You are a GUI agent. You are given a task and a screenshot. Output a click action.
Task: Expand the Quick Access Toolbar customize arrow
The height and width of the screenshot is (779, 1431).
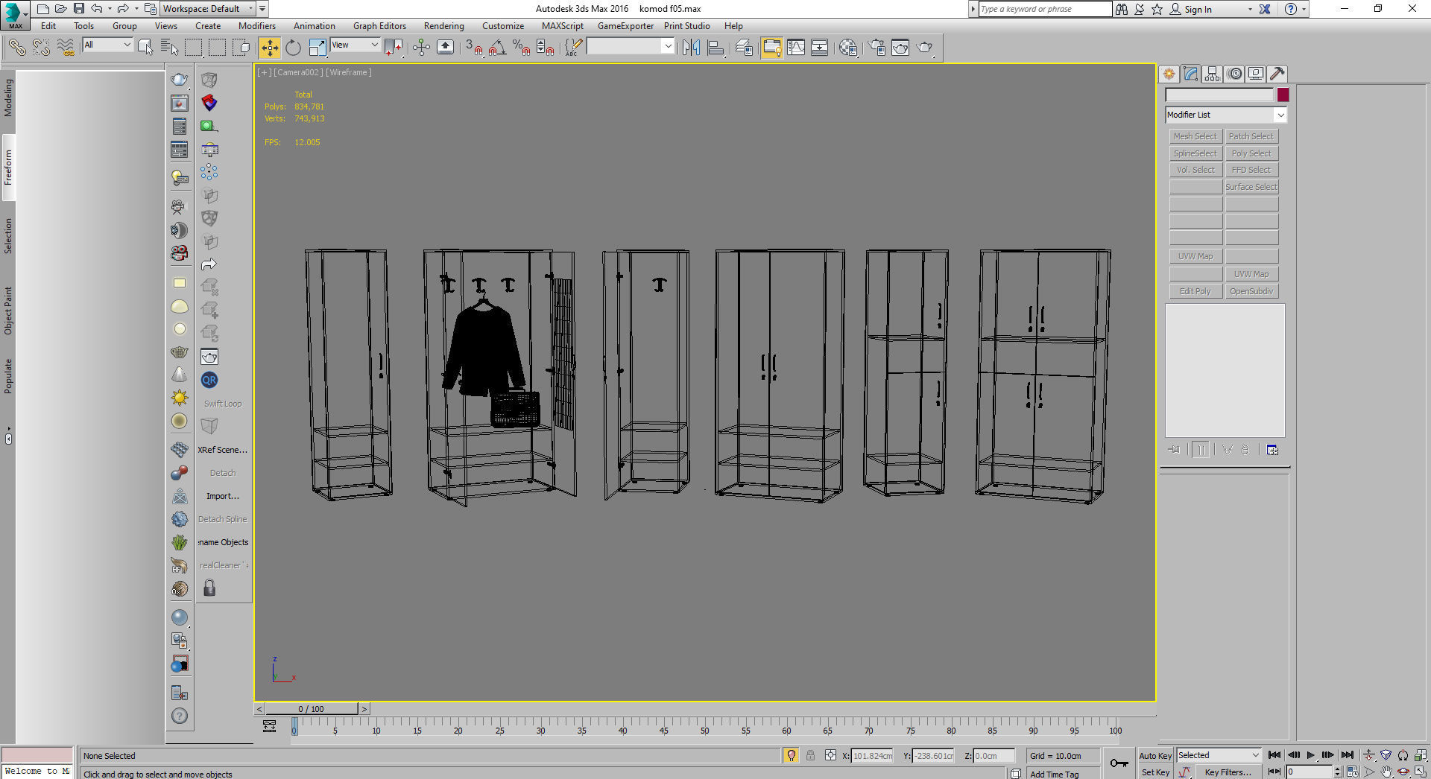pos(262,9)
